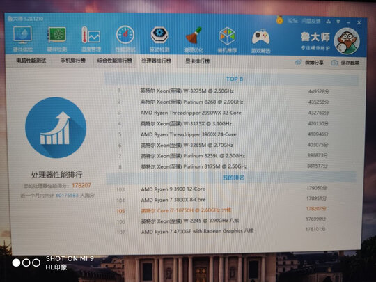Click rank number 105

pyautogui.click(x=120, y=211)
